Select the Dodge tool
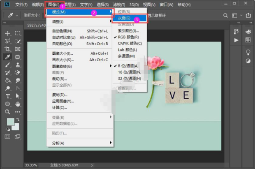The width and height of the screenshot is (255, 169). (7, 88)
